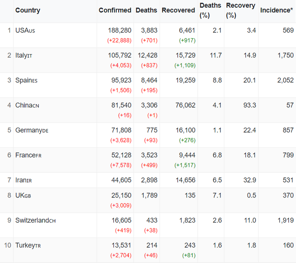Select Italy confirmed count 105,792
Screen dimensions: 296x263
point(120,56)
